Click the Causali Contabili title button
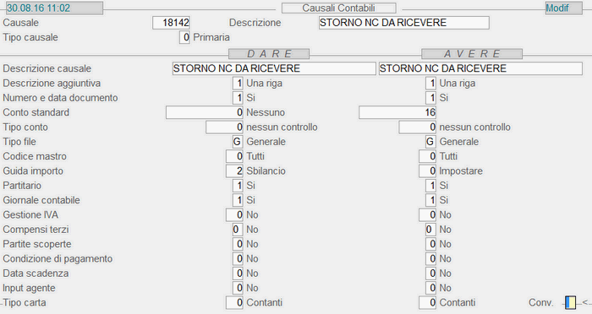 tap(338, 8)
